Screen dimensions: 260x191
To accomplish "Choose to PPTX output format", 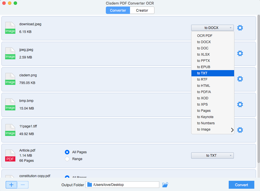I will [x=213, y=61].
